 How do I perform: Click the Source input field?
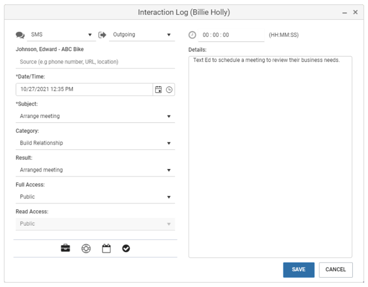point(95,62)
